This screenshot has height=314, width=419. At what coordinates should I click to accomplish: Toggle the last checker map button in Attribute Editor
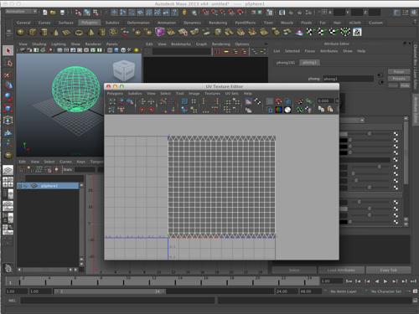[x=396, y=222]
